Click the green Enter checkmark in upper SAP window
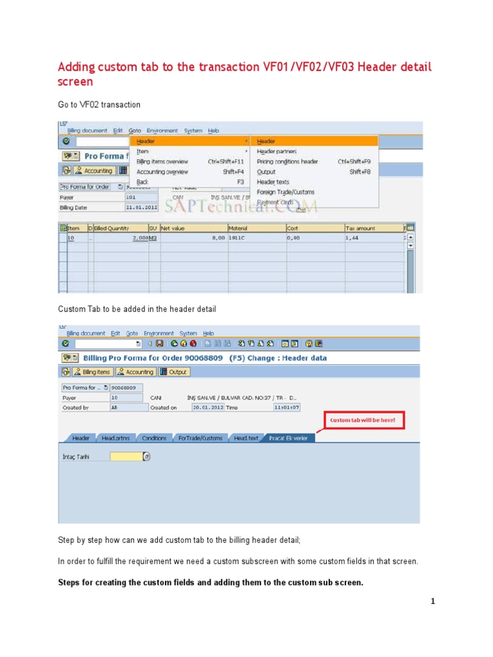 tap(66, 141)
